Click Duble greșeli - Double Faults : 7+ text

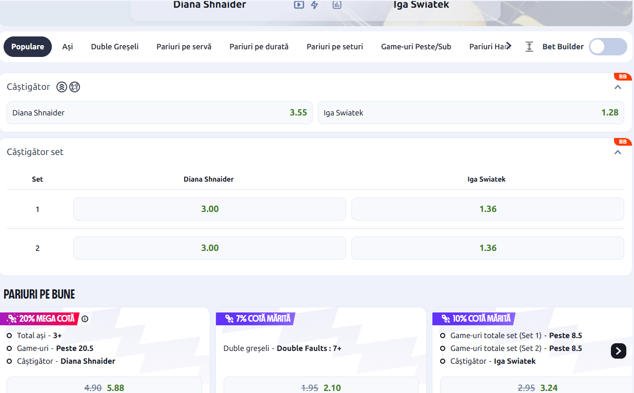click(283, 348)
